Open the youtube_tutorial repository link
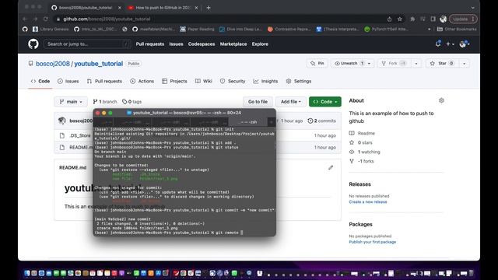Image resolution: width=498 pixels, height=280 pixels. [99, 64]
